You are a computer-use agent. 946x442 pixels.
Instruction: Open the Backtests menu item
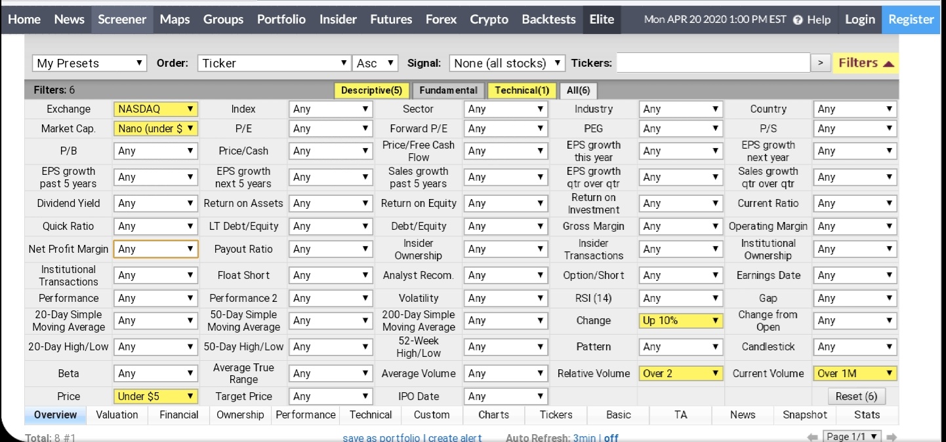coord(548,20)
